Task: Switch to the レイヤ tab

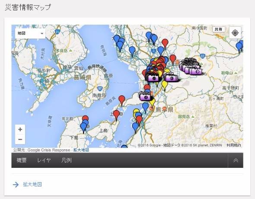Action: point(44,160)
